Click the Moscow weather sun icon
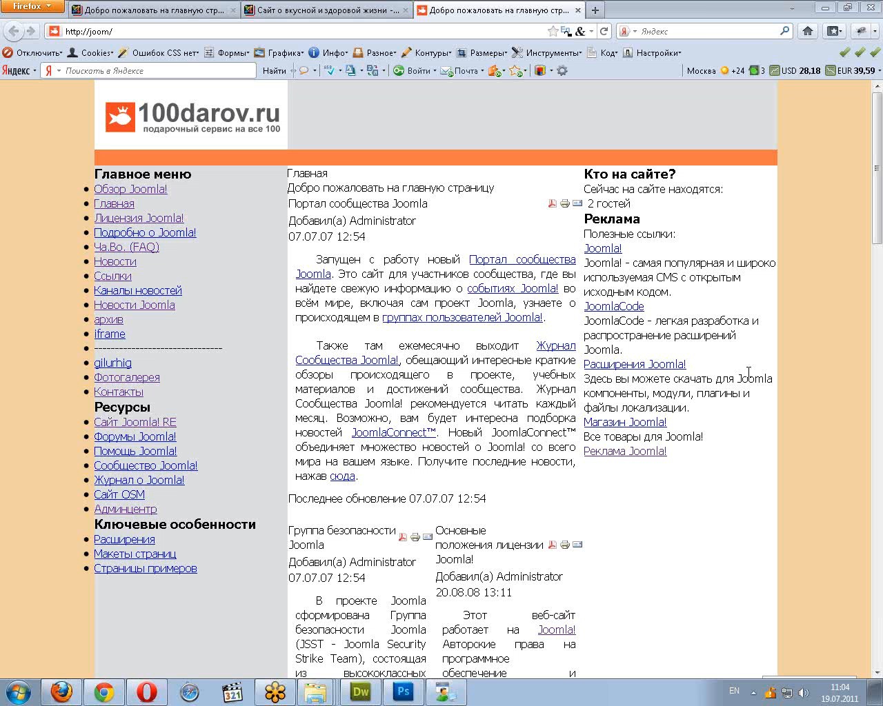 (724, 70)
